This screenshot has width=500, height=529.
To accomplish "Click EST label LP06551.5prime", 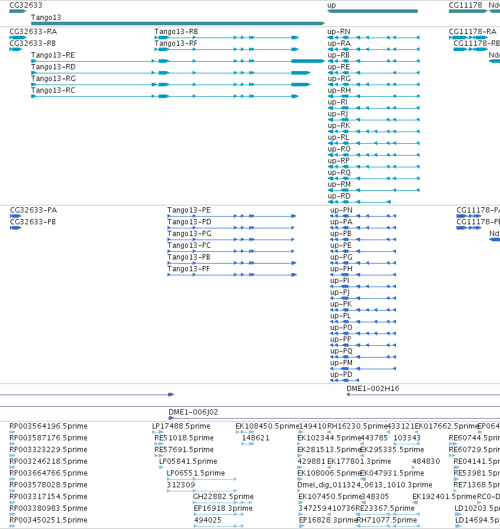I will 196,473.
